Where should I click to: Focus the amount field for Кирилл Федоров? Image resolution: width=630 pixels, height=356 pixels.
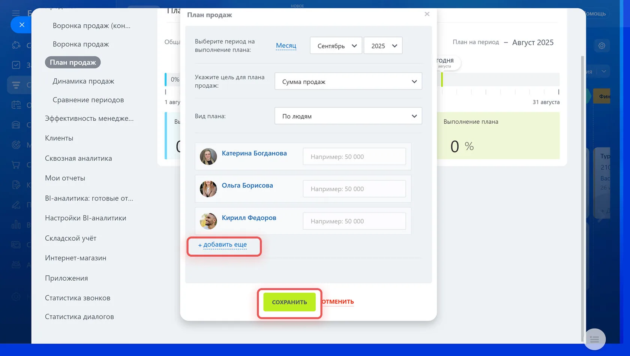pos(354,221)
